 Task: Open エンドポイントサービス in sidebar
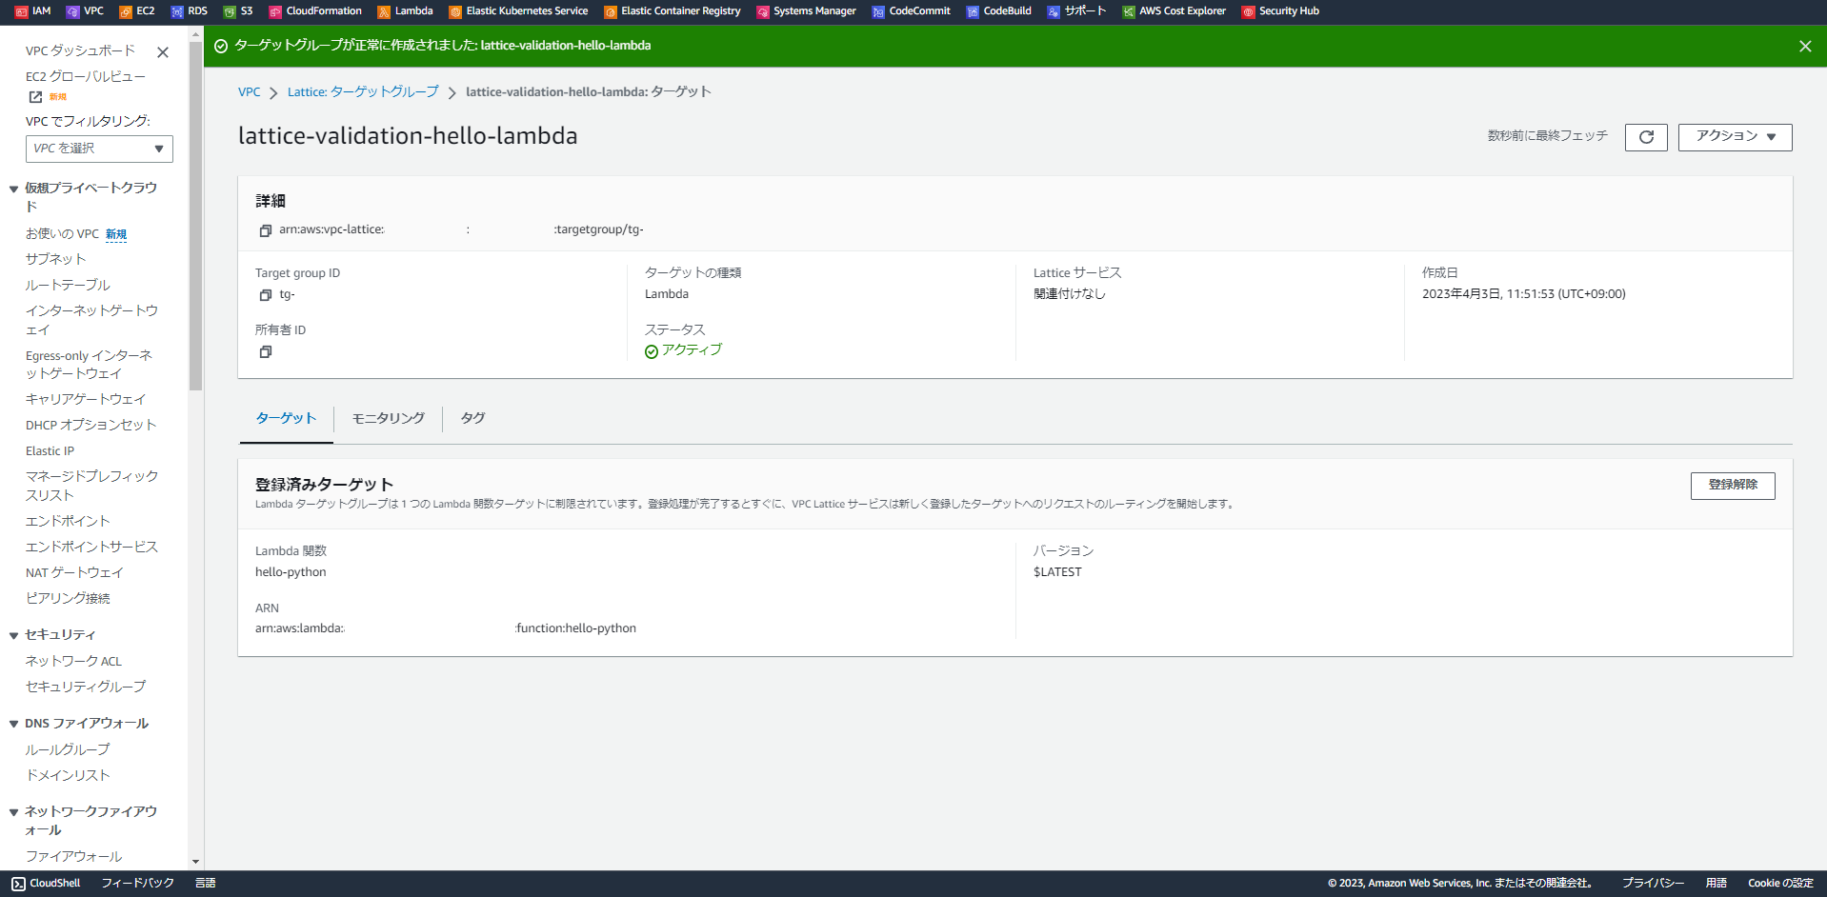pos(91,548)
